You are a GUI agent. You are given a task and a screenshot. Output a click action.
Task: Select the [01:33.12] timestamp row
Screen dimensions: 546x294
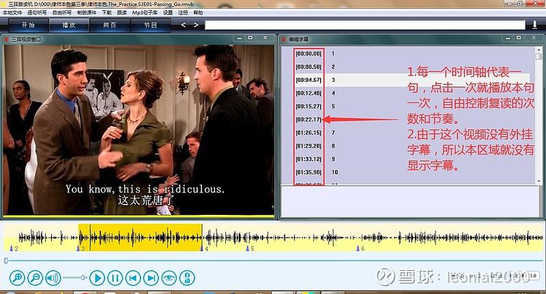(308, 159)
